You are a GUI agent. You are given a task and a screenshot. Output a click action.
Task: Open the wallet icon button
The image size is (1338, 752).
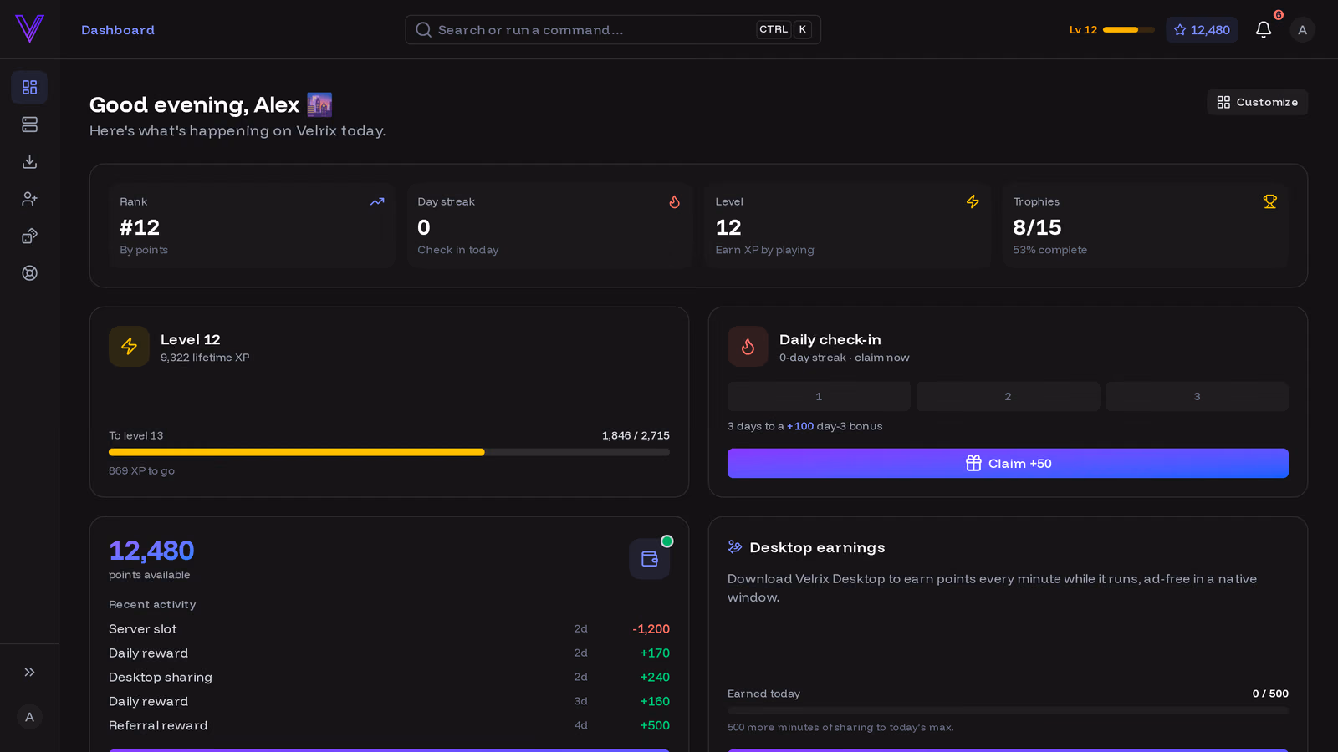pyautogui.click(x=650, y=559)
